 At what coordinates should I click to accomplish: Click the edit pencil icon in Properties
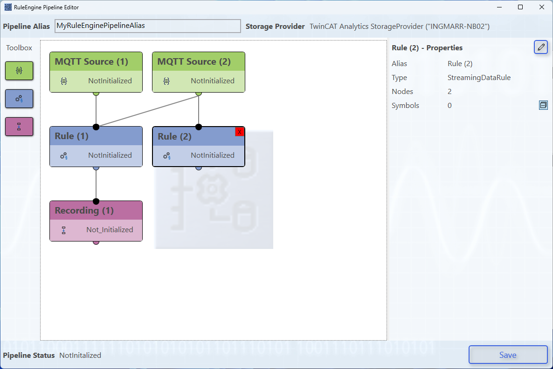point(541,47)
